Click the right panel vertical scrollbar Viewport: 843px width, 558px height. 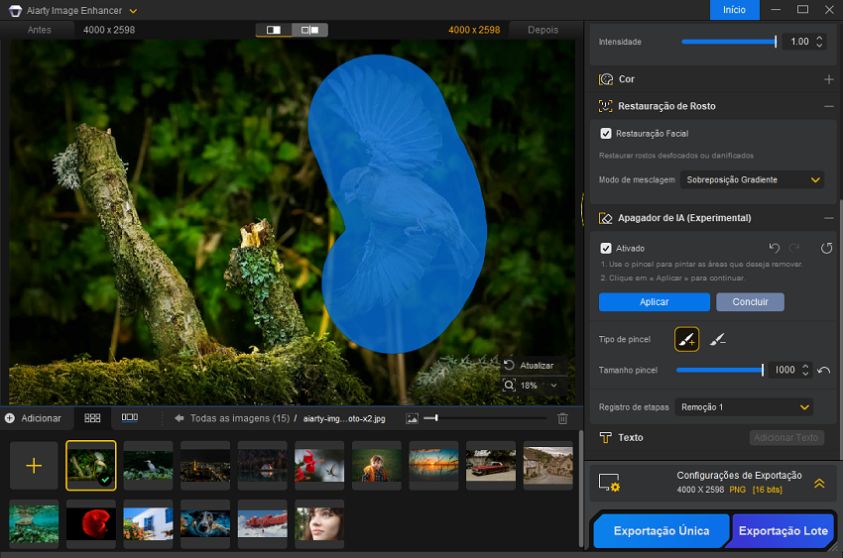tap(840, 328)
